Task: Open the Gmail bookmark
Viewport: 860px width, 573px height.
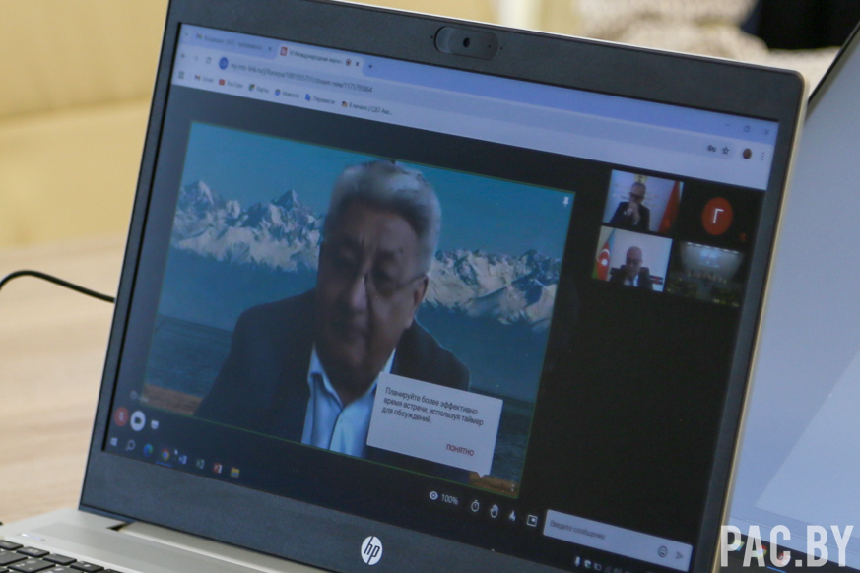Action: point(204,79)
